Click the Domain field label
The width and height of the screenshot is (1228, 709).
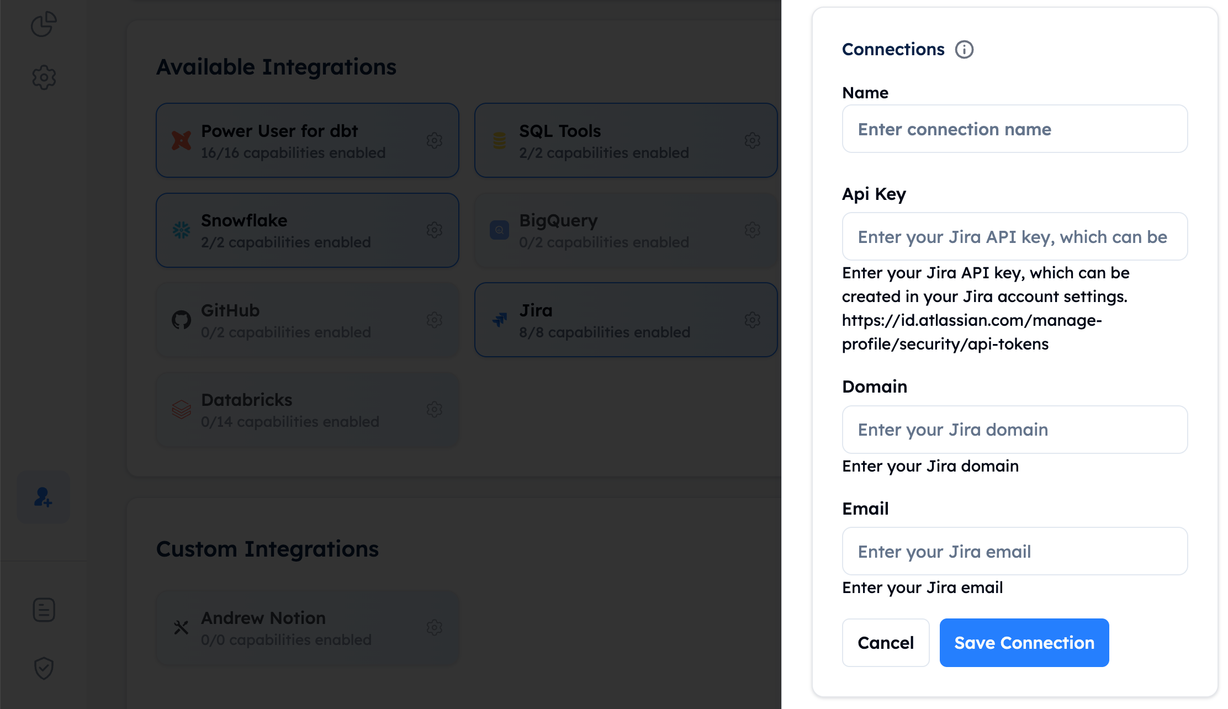tap(875, 387)
